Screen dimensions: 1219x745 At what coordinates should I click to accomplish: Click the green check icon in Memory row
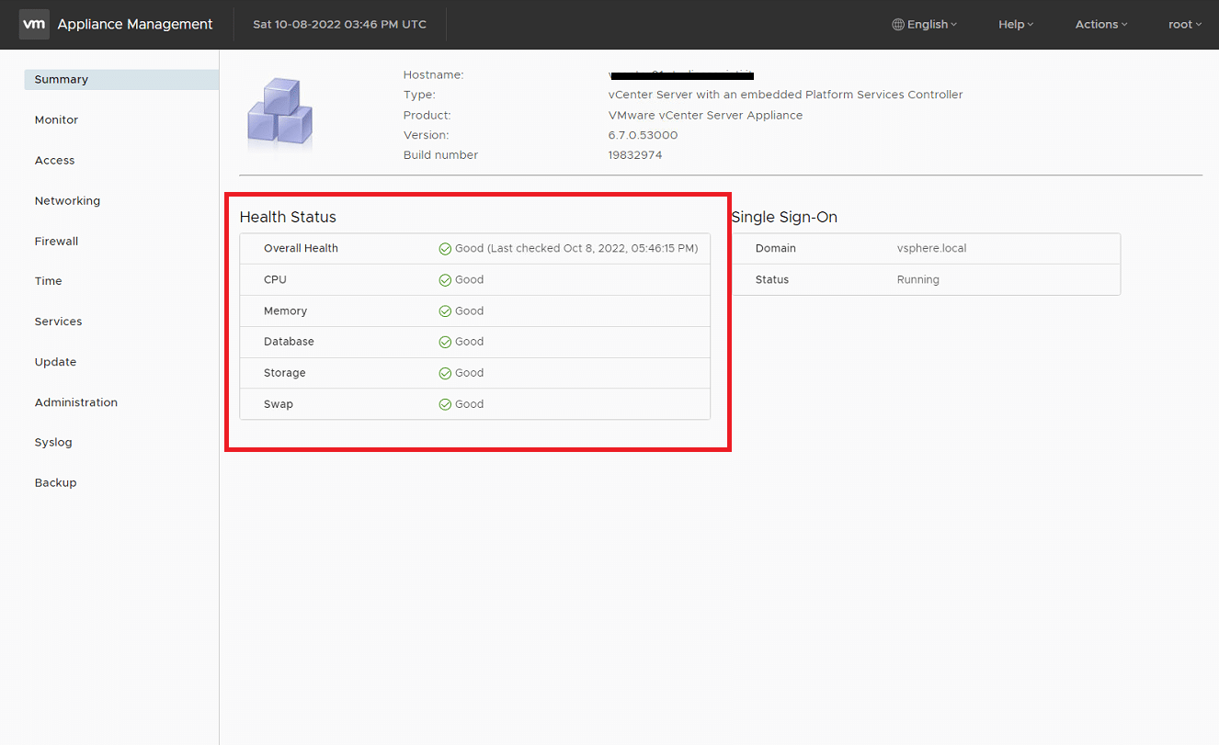click(x=445, y=311)
